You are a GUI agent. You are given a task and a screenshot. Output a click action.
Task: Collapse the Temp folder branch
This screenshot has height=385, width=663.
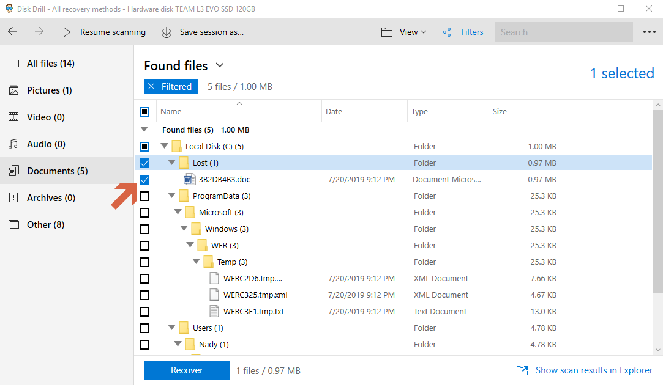(196, 262)
